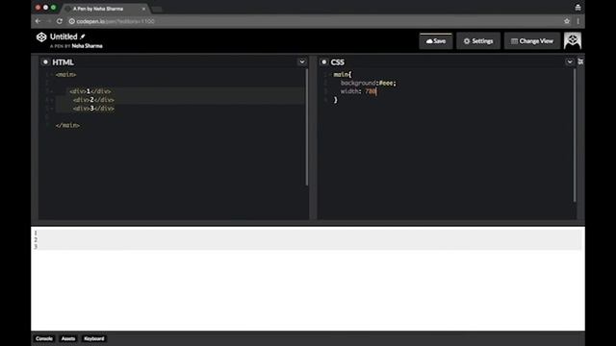Expand the CSS panel dropdown chevron
The height and width of the screenshot is (346, 616).
[570, 62]
